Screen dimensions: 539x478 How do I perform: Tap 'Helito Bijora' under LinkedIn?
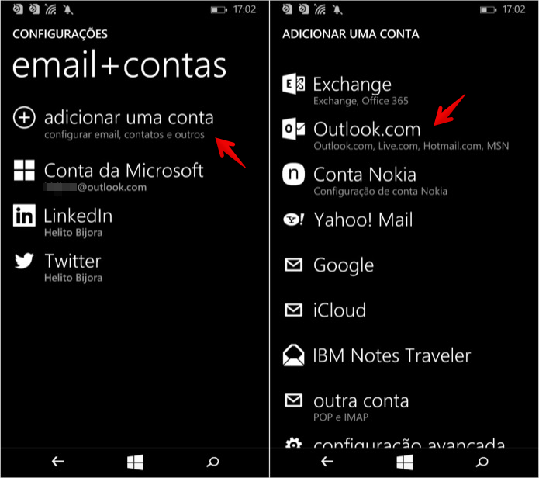pyautogui.click(x=73, y=233)
